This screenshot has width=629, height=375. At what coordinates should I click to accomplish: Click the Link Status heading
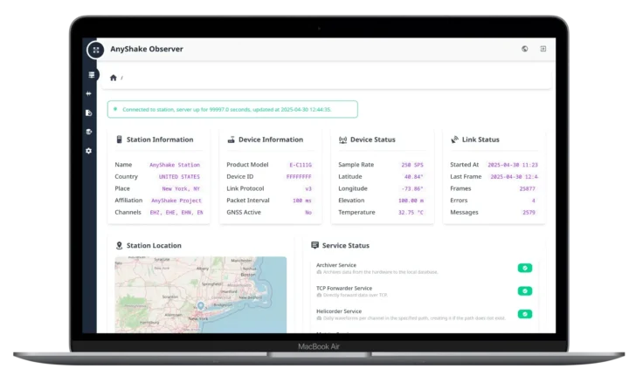pyautogui.click(x=480, y=140)
